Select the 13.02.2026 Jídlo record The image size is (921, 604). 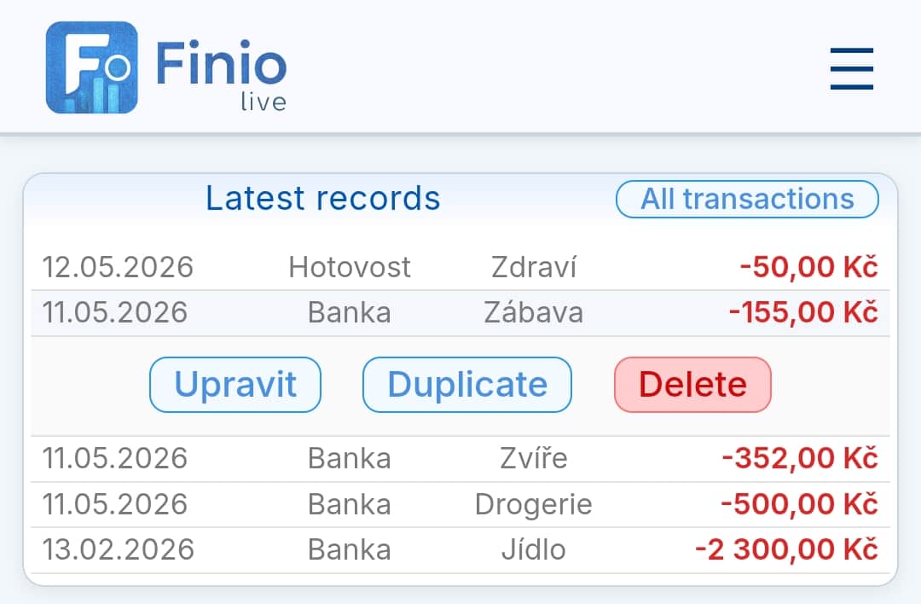pyautogui.click(x=460, y=550)
